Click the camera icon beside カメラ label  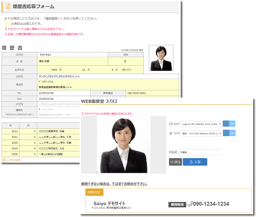pyautogui.click(x=170, y=124)
